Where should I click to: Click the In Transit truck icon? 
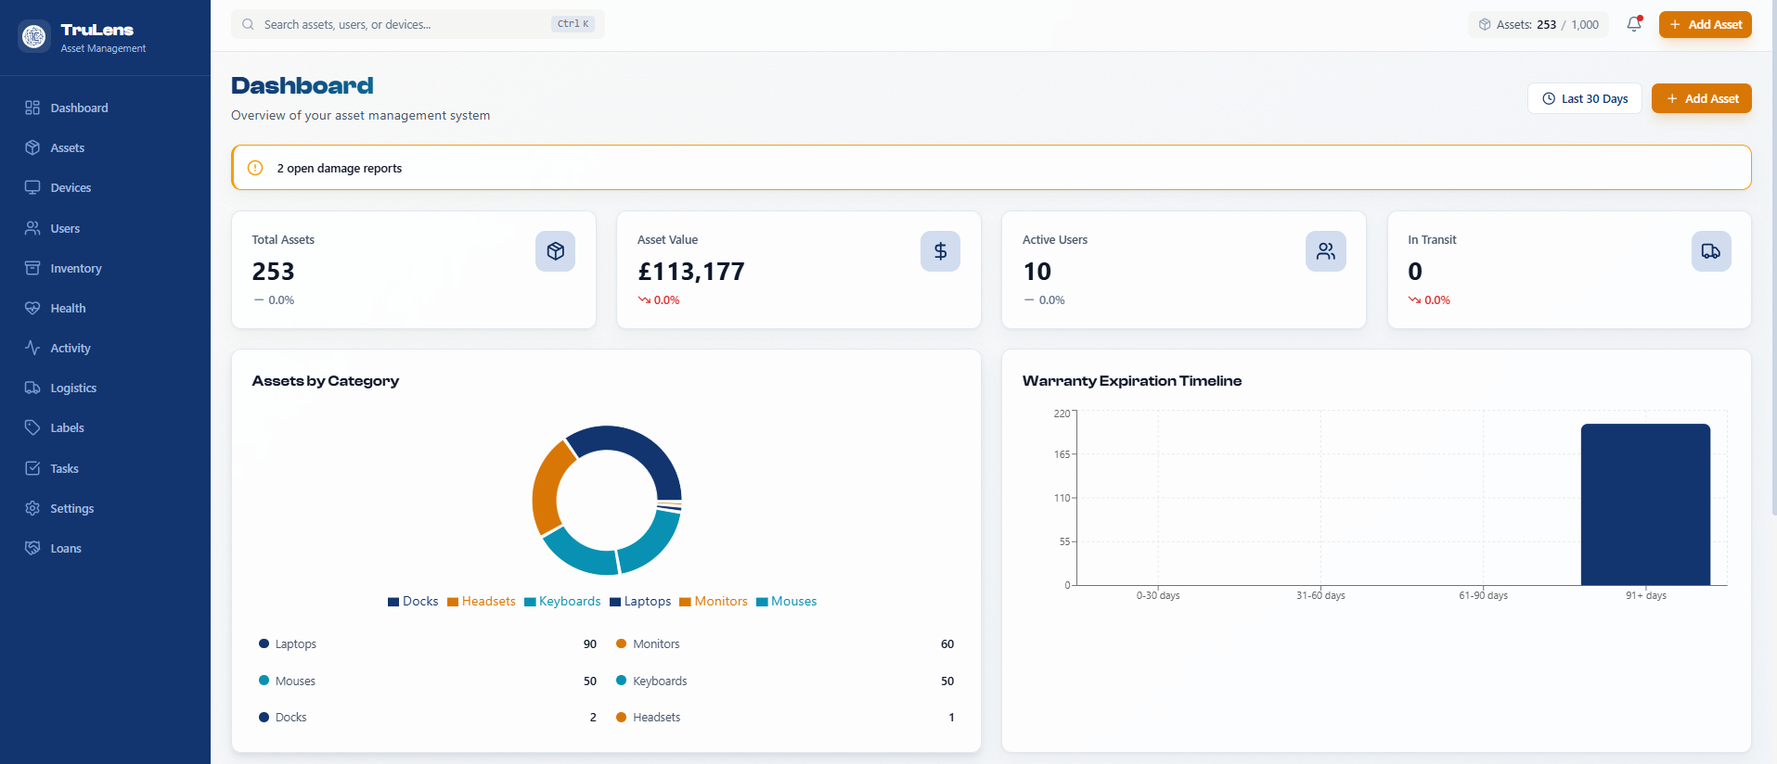[x=1711, y=251]
